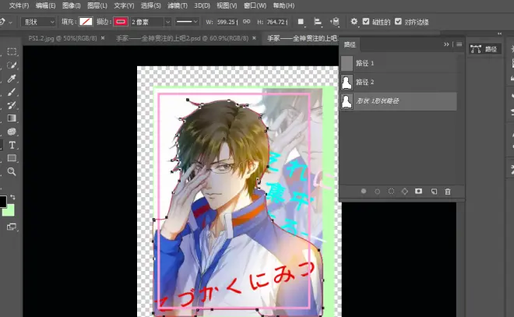Select the 路径 2 row
The width and height of the screenshot is (514, 317).
point(399,82)
